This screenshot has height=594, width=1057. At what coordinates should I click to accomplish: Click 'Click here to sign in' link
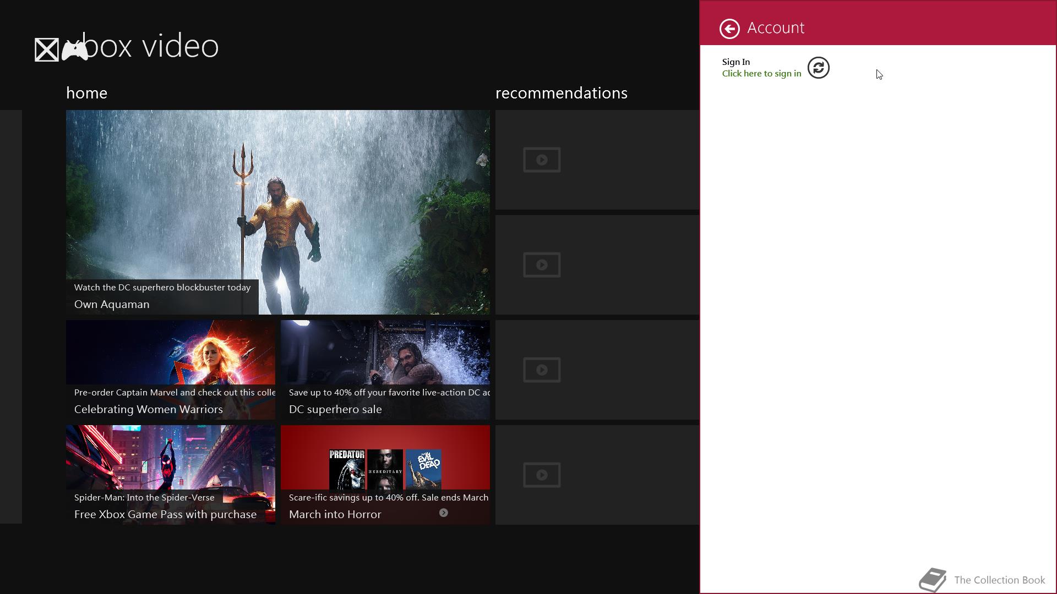click(761, 74)
